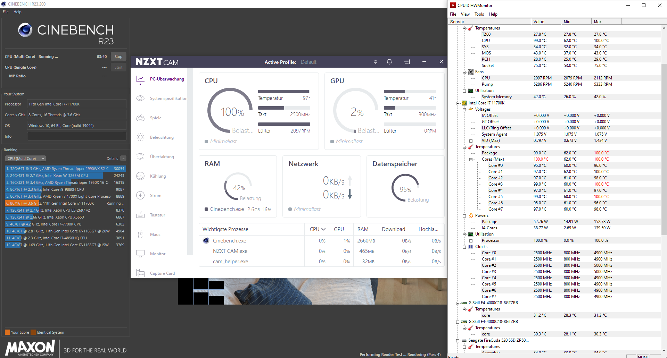Open the Beleuchtung lighting icon
Image resolution: width=667 pixels, height=358 pixels.
click(140, 137)
